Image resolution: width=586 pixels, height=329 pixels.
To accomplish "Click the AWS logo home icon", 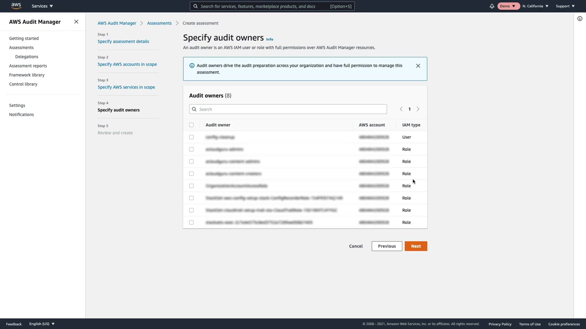I will click(16, 6).
